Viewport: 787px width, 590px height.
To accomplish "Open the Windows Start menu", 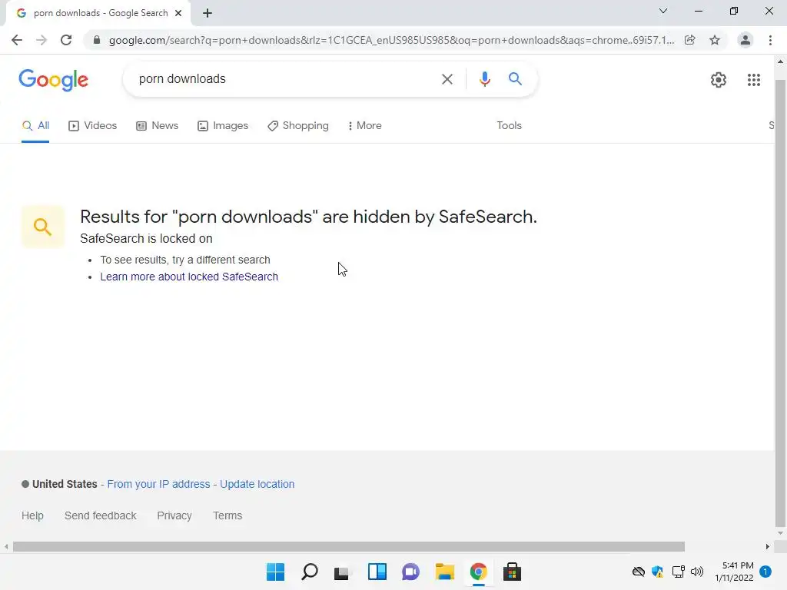I will coord(275,572).
